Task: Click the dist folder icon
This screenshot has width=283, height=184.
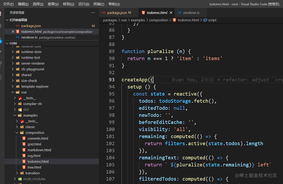Action: tap(20, 109)
